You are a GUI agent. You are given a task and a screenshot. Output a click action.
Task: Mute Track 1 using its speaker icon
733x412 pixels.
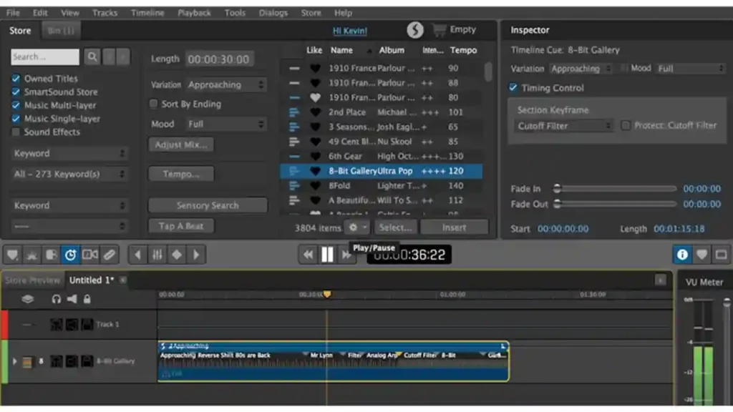tap(72, 324)
